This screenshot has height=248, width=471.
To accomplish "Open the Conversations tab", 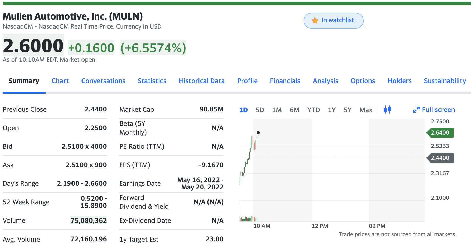I will (103, 81).
